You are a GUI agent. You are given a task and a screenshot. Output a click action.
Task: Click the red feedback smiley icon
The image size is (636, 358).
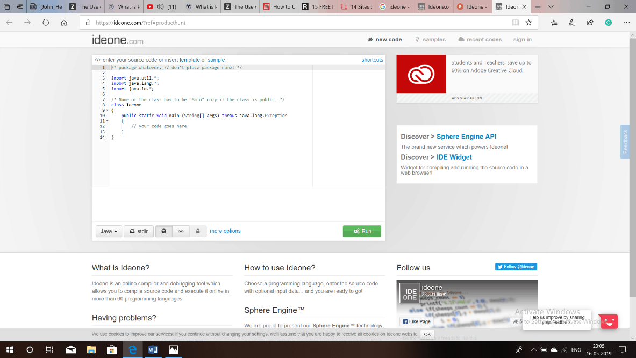[609, 321]
